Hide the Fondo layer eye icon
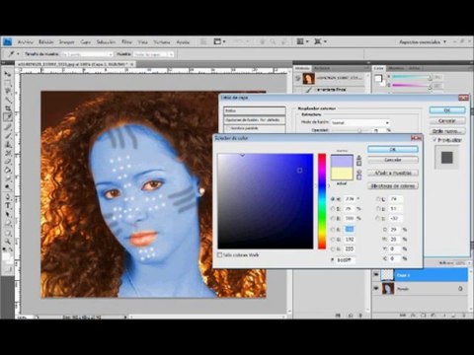 click(x=376, y=288)
